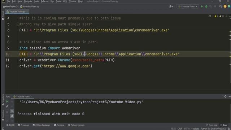Open the VCS menu
This screenshot has width=231, height=130.
point(65,1)
